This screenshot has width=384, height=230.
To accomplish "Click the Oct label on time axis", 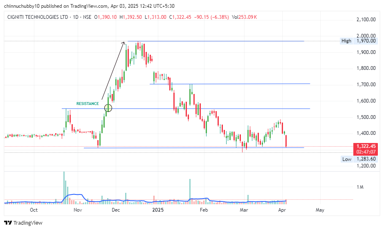I will 34,210.
